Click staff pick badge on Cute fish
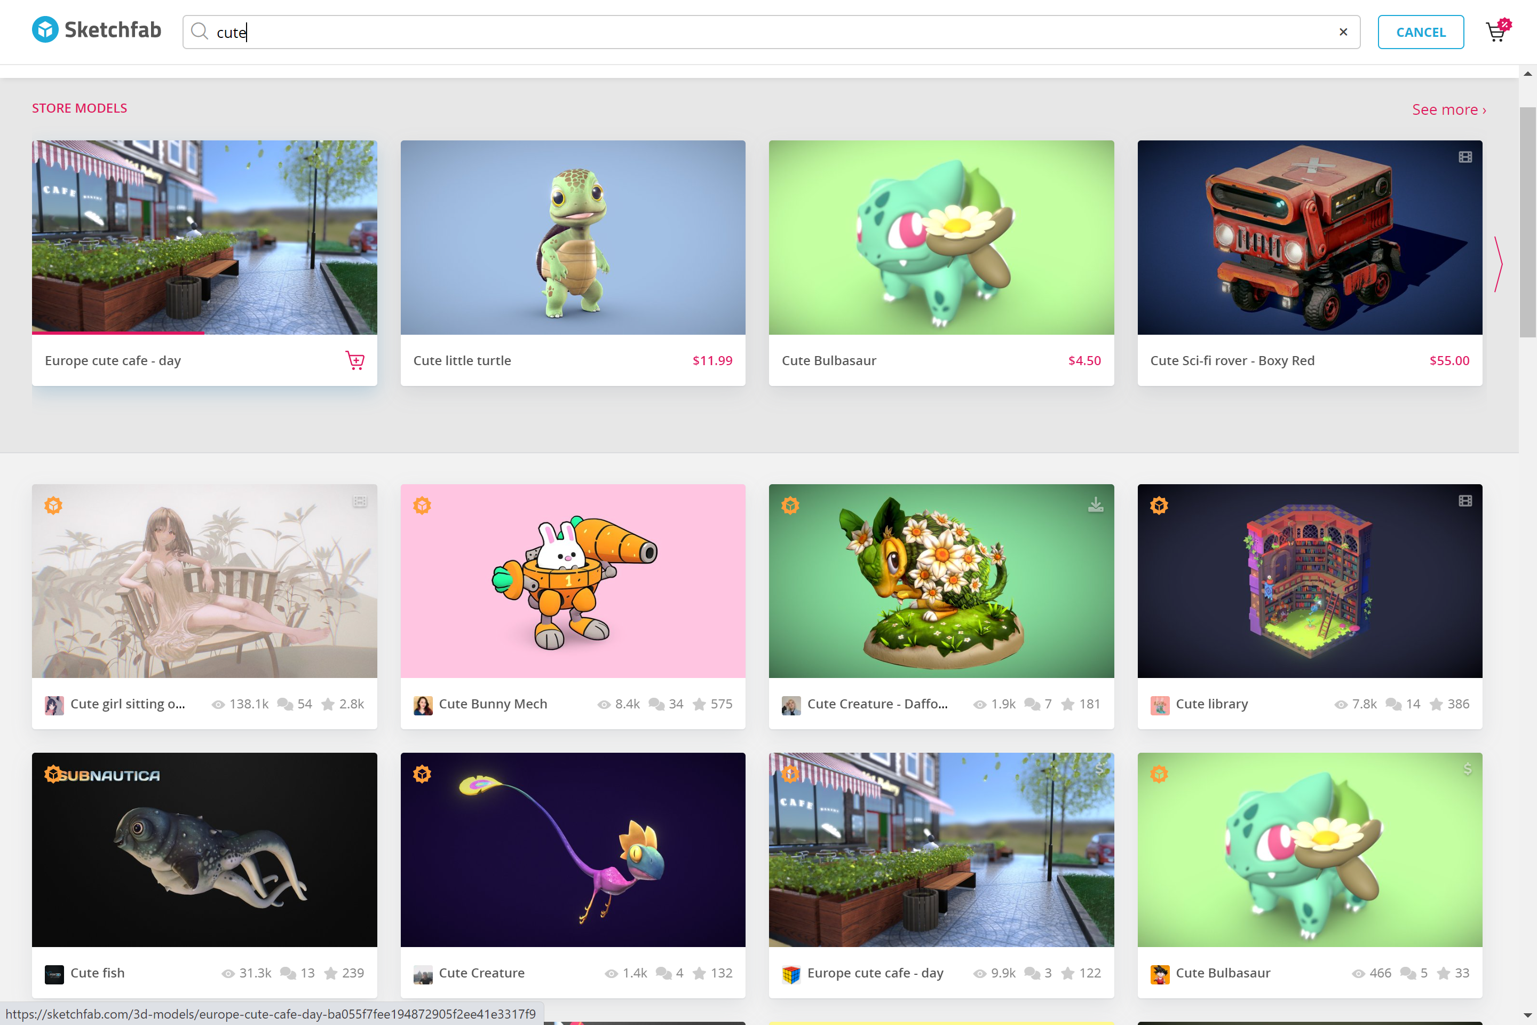The image size is (1537, 1025). tap(53, 774)
